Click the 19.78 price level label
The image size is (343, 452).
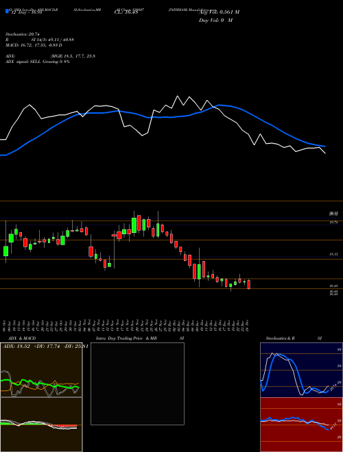coord(333,223)
